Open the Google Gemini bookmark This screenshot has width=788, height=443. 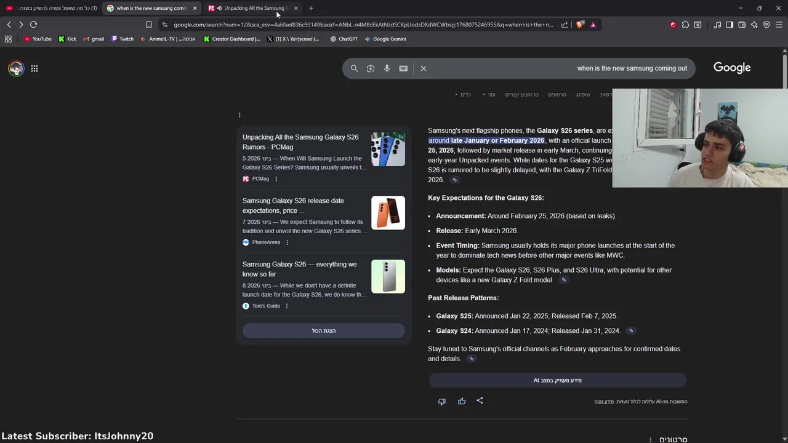pyautogui.click(x=385, y=39)
